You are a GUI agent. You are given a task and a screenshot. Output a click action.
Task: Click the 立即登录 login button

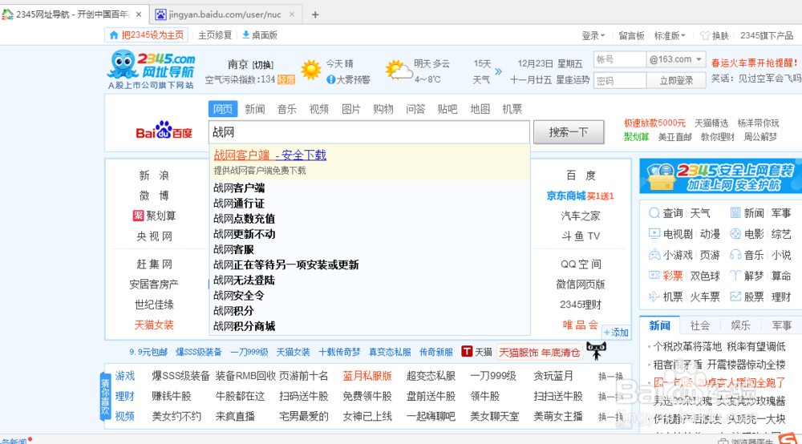click(676, 80)
